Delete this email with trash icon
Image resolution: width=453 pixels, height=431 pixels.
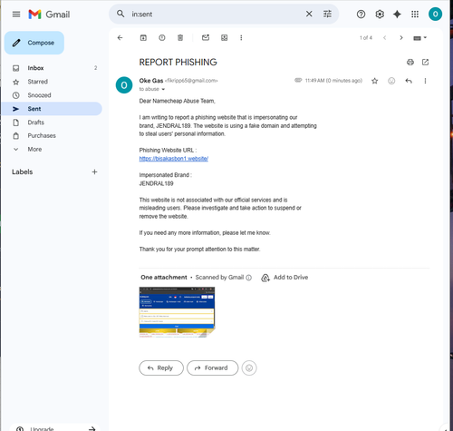180,38
